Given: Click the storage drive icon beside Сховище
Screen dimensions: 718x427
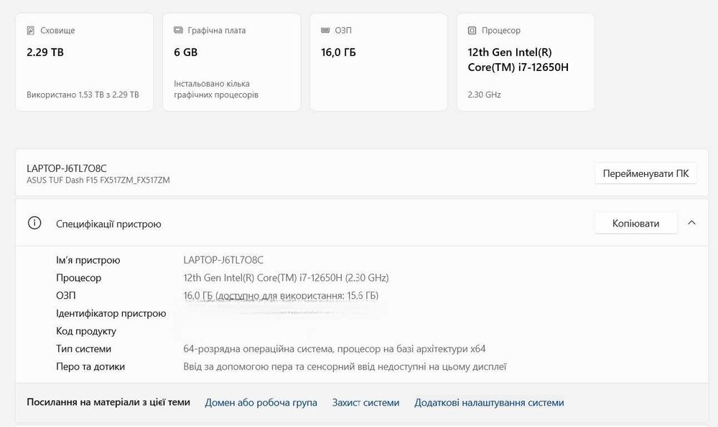Looking at the screenshot, I should 31,31.
